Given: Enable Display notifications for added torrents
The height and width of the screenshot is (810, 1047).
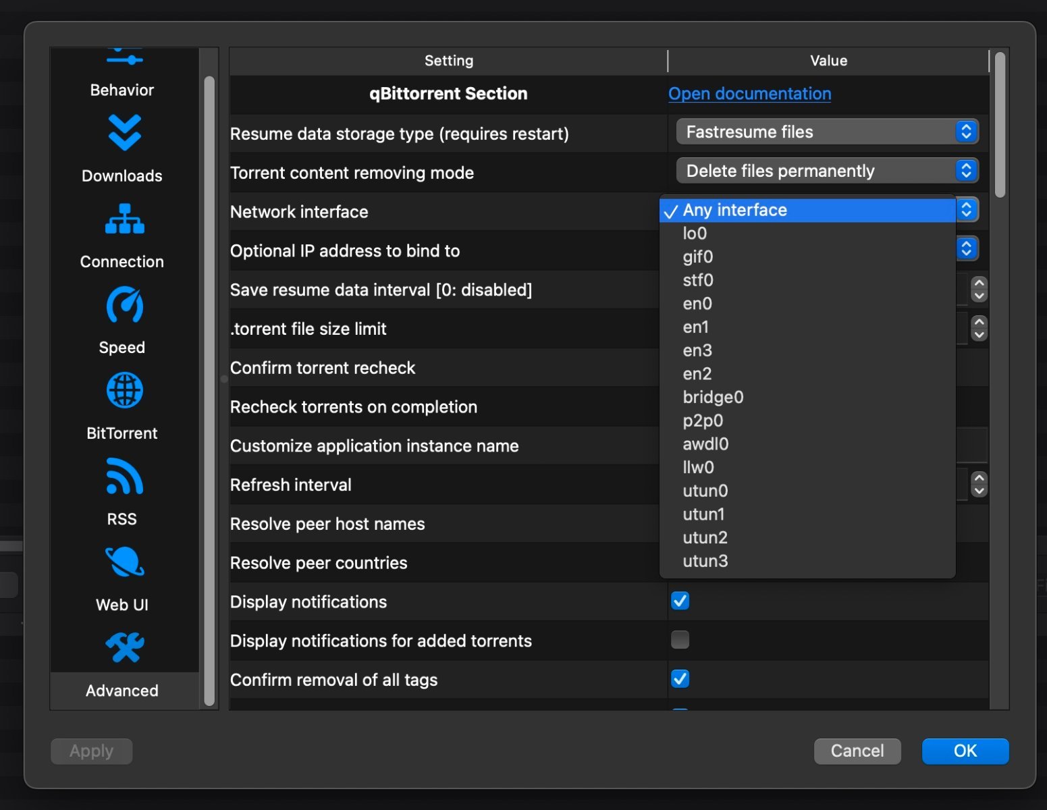Looking at the screenshot, I should pyautogui.click(x=680, y=639).
